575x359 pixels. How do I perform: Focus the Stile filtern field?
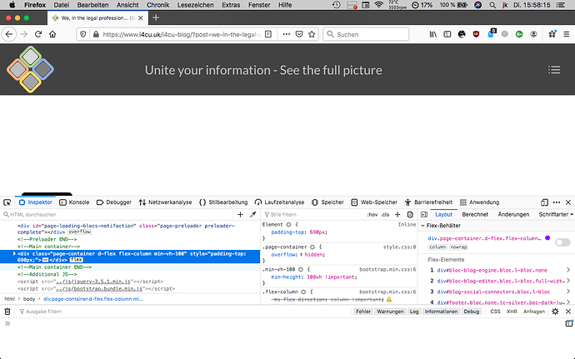coord(313,215)
